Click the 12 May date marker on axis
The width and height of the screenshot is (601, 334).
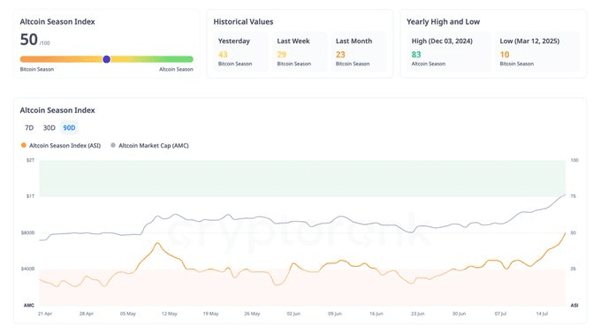tap(170, 314)
